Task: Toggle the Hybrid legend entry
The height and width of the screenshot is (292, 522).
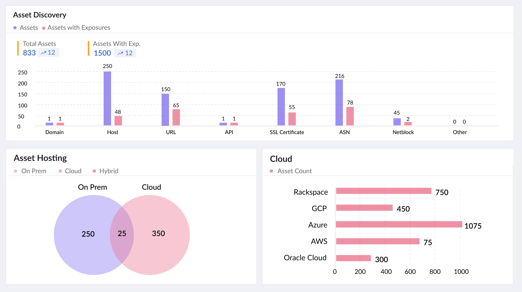Action: (94, 171)
